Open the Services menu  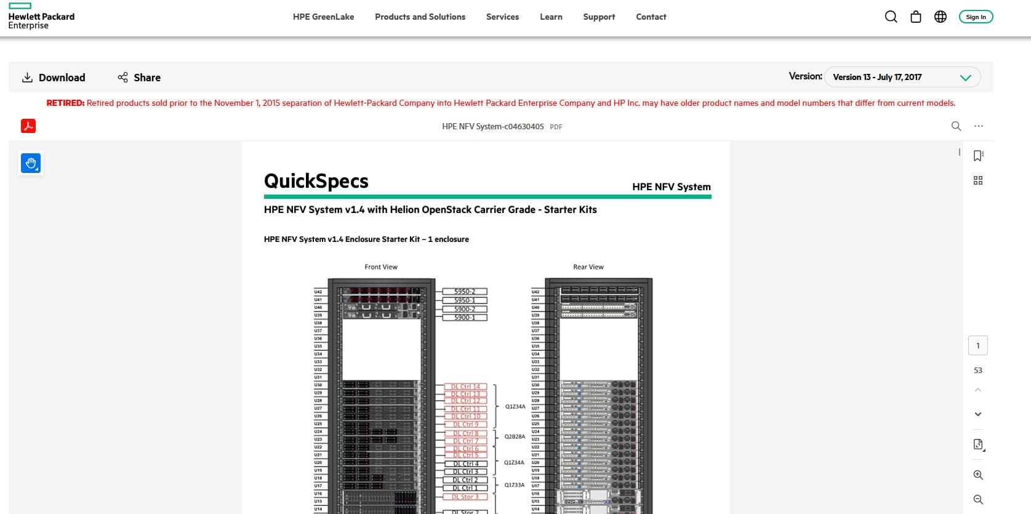tap(502, 17)
